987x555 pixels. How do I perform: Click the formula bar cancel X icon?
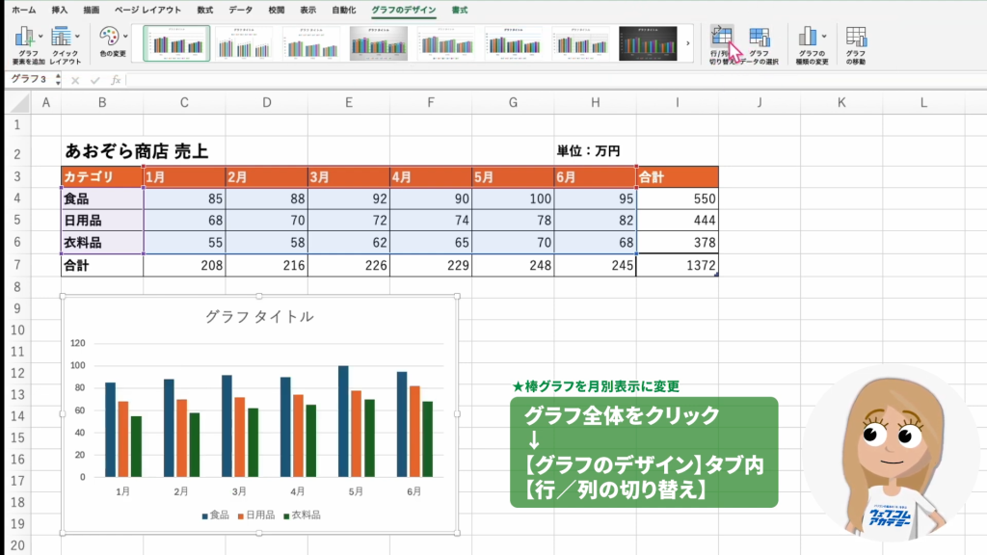(74, 80)
